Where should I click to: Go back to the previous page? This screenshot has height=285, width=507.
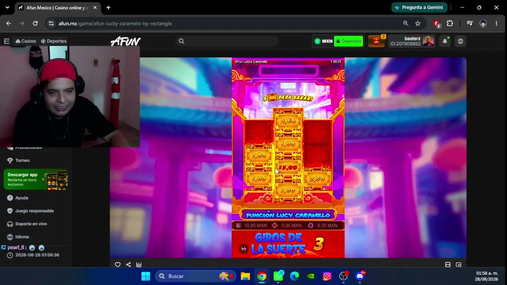click(9, 23)
